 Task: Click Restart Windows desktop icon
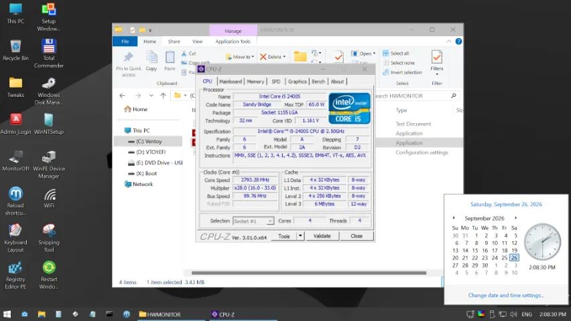[x=48, y=275]
